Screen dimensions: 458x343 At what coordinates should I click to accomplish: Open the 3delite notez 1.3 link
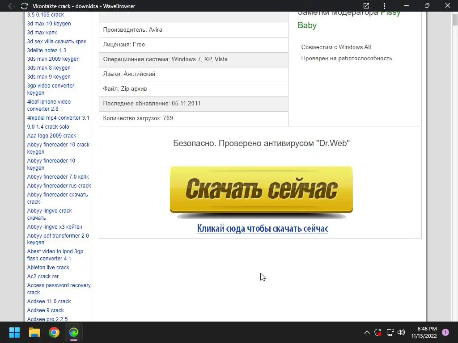[47, 50]
